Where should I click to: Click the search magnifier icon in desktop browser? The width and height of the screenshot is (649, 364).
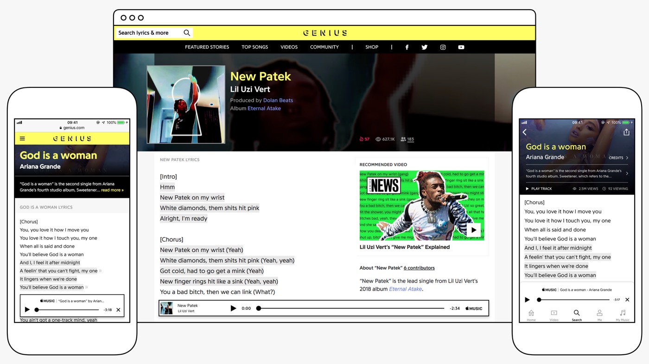pyautogui.click(x=187, y=33)
